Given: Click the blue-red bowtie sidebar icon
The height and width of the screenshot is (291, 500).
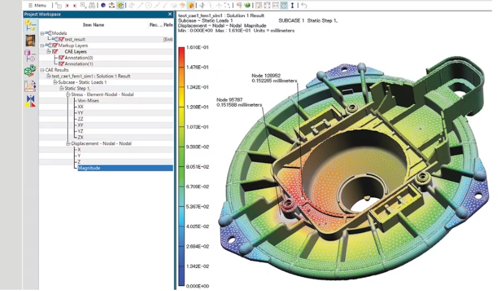Looking at the screenshot, I should [x=30, y=100].
